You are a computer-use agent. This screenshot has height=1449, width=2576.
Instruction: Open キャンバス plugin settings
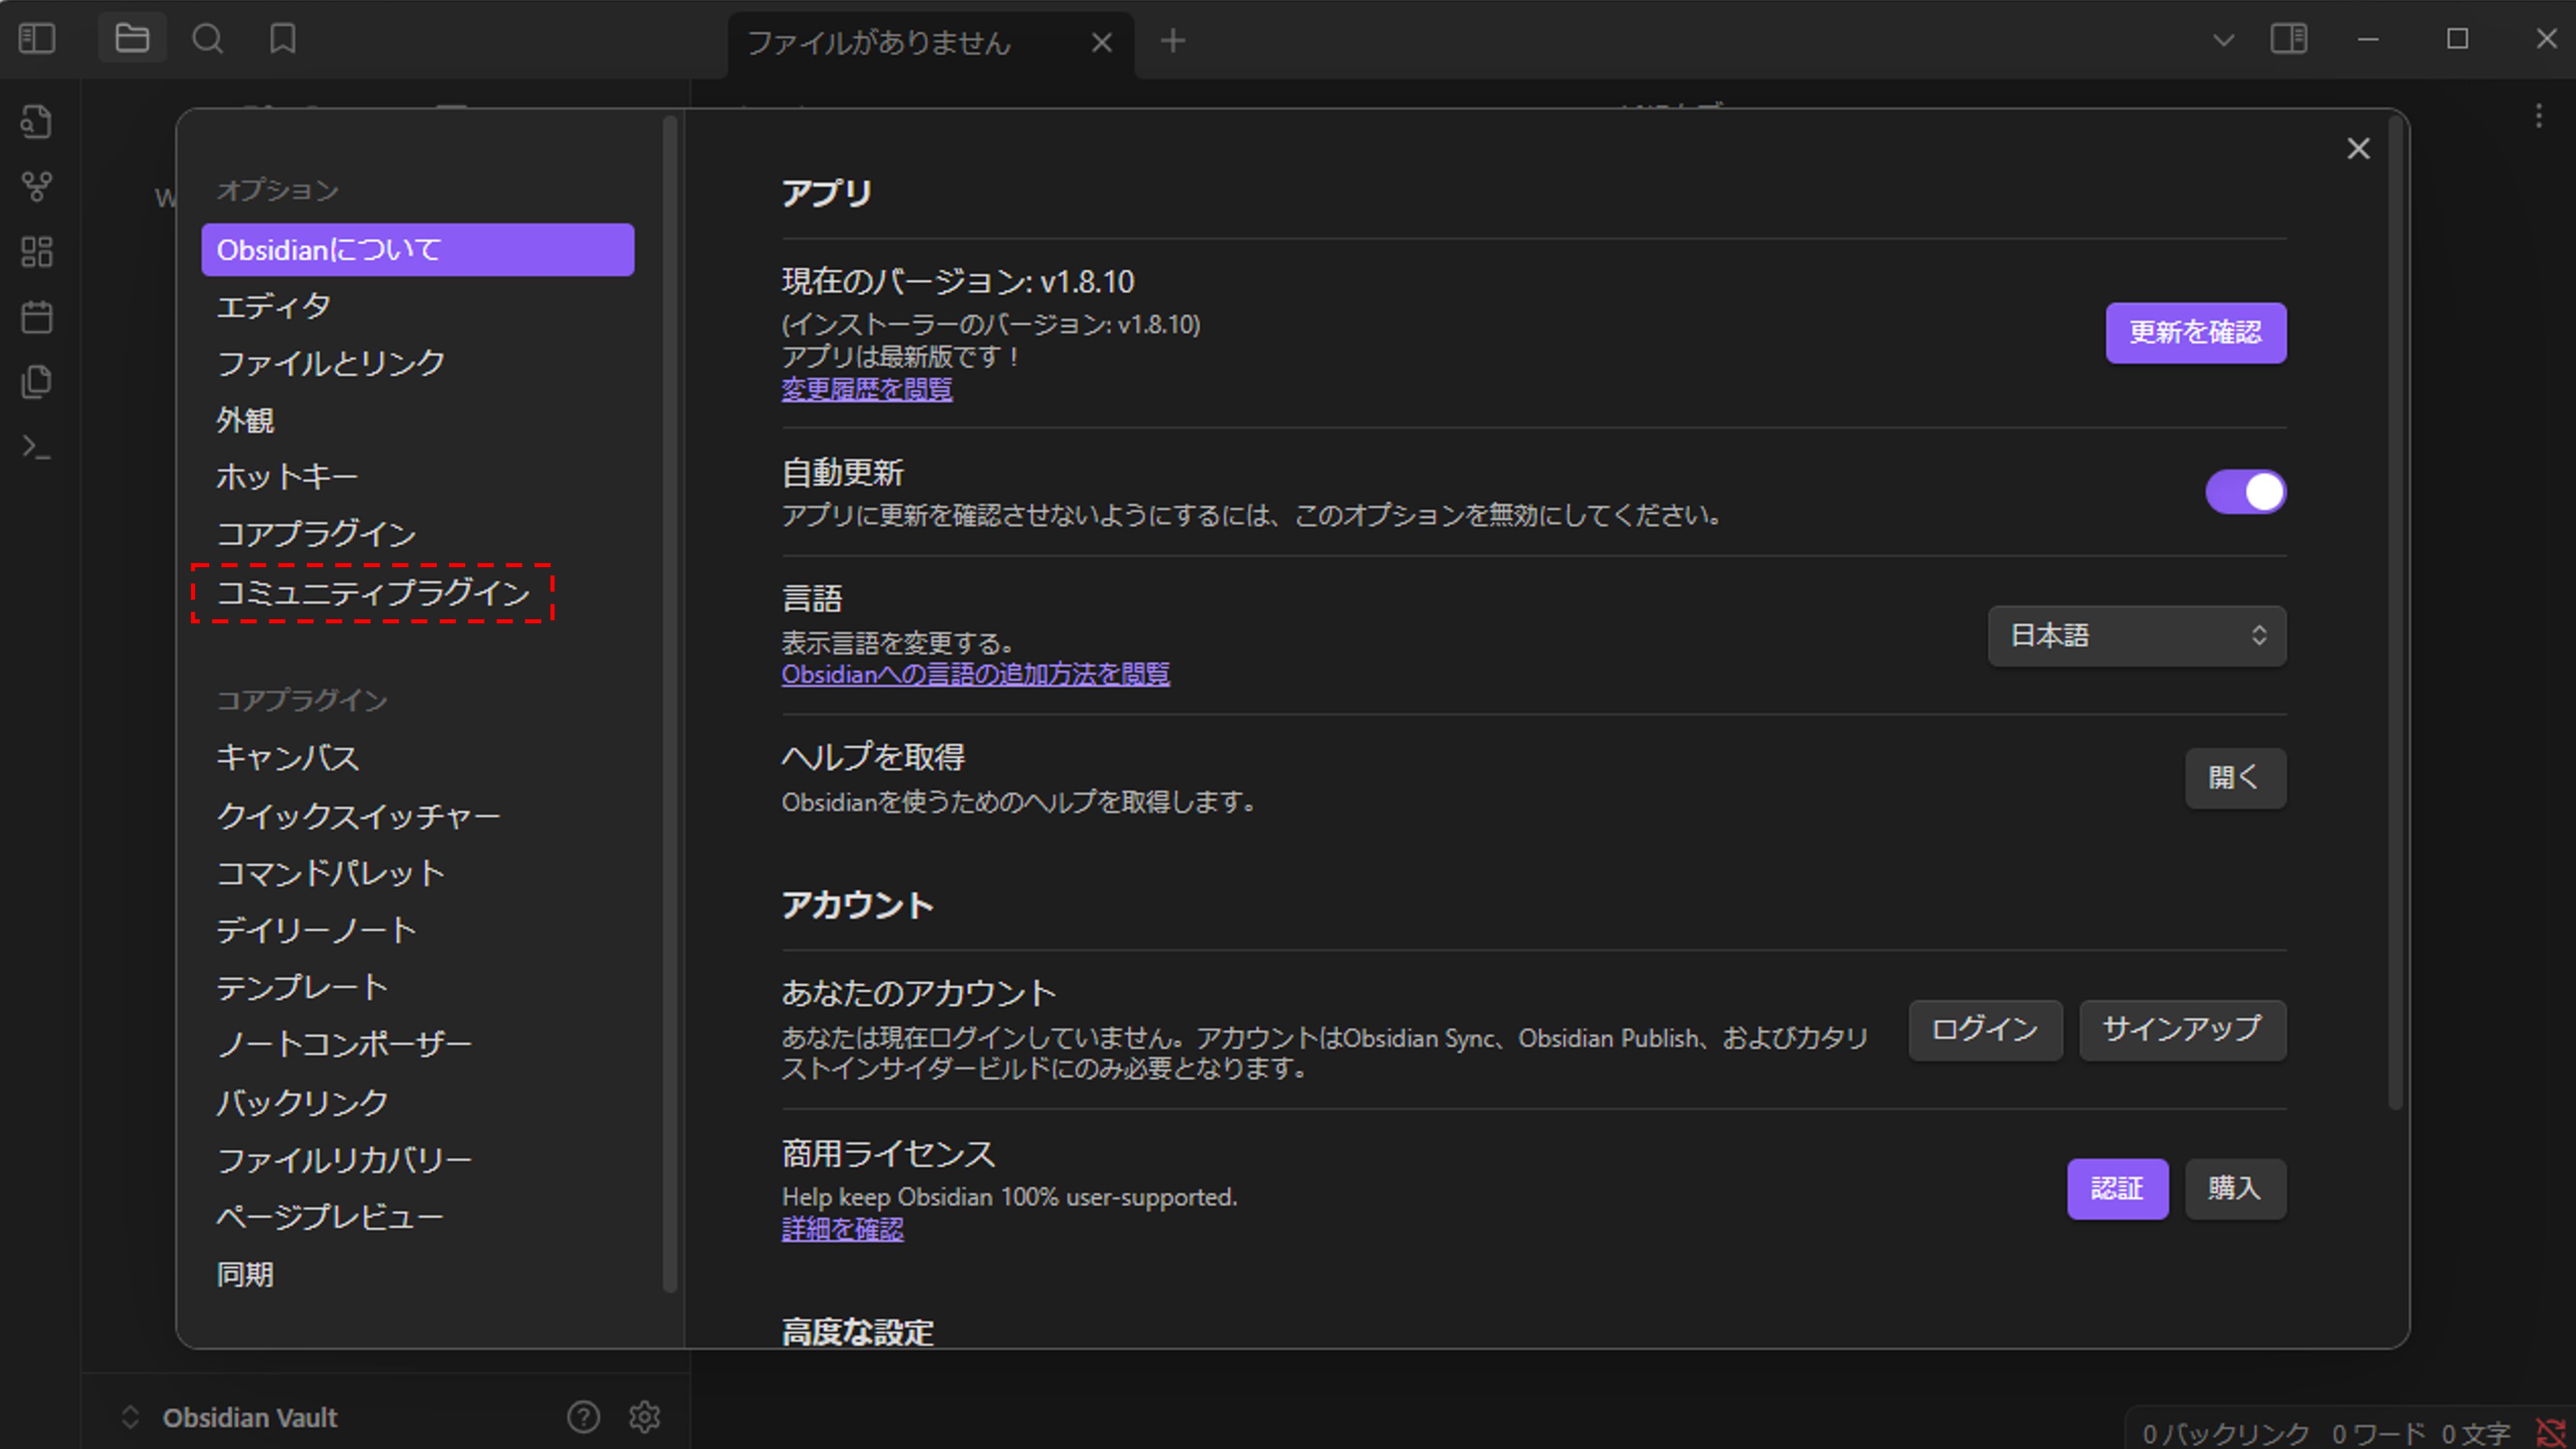[x=418, y=759]
